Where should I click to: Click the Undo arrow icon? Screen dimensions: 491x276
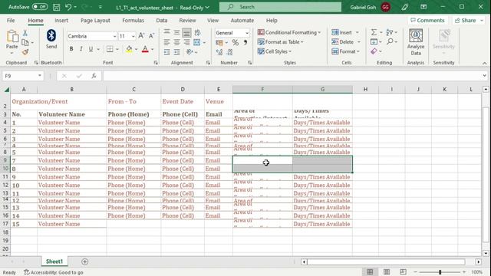[x=68, y=7]
